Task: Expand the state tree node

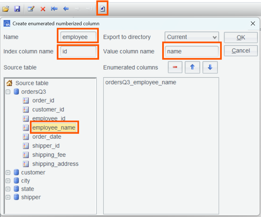Action: click(8, 189)
